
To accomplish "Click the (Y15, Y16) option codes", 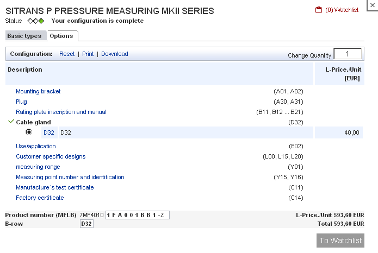I will point(288,178).
